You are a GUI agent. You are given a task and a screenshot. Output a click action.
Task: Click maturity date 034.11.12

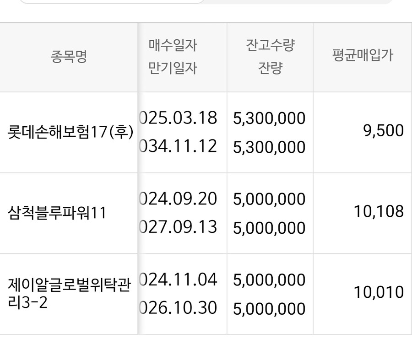pos(178,146)
